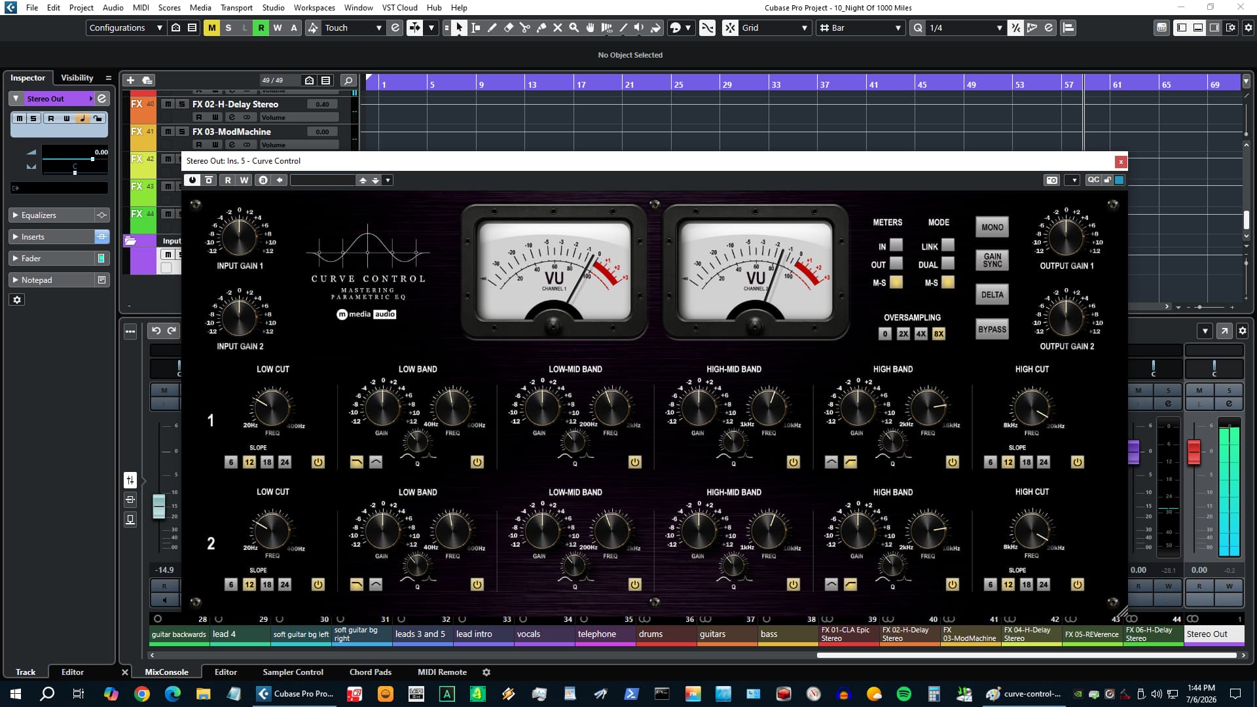Image resolution: width=1257 pixels, height=707 pixels.
Task: Toggle the global Mute M state button
Action: (211, 27)
